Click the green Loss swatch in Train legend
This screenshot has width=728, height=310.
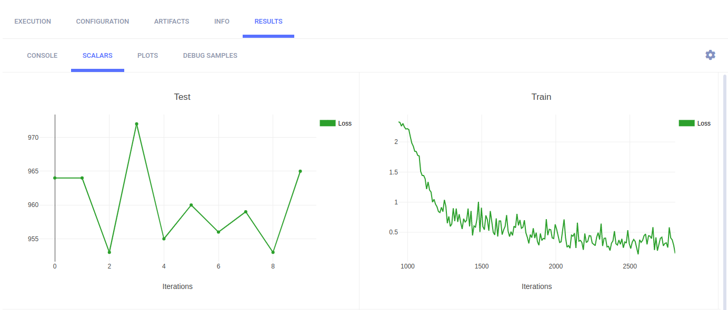[686, 123]
